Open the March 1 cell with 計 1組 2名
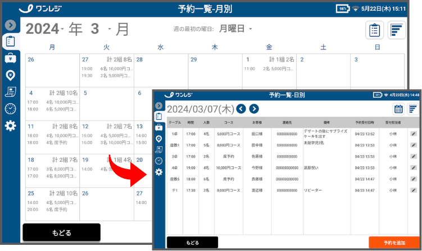This screenshot has width=422, height=251. coord(269,71)
